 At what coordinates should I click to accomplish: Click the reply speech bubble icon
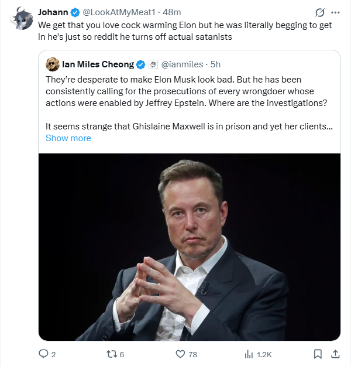coord(43,354)
